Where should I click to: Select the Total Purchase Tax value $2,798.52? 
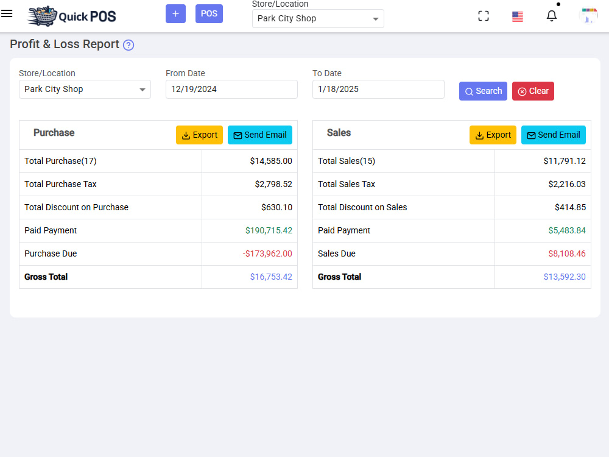(x=273, y=184)
